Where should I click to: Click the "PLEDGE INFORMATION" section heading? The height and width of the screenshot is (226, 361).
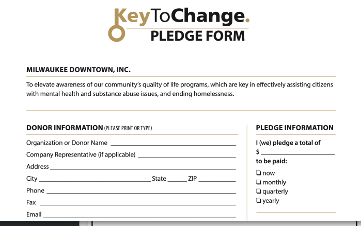tap(294, 128)
